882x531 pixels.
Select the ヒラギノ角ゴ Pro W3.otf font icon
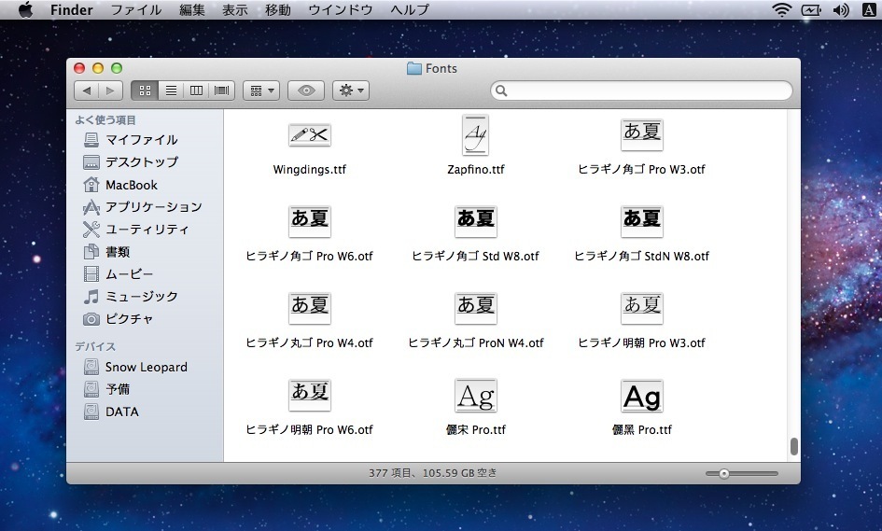641,135
